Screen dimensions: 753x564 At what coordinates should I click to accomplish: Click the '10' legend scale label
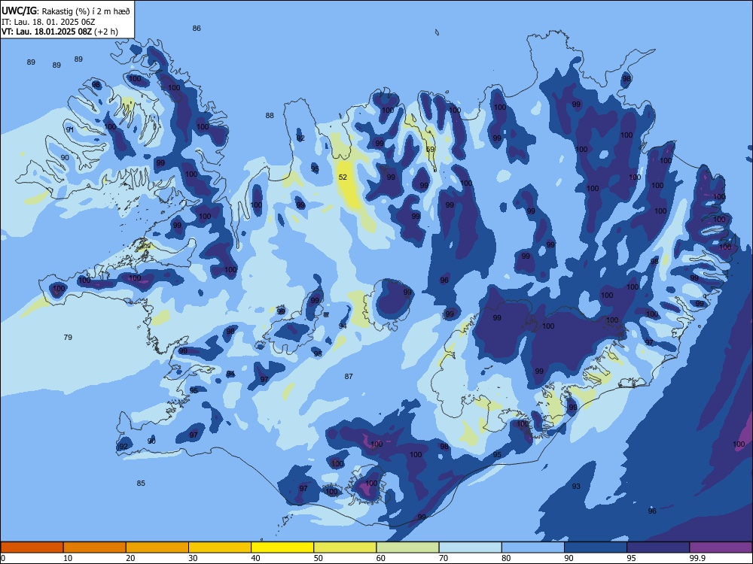pyautogui.click(x=68, y=558)
